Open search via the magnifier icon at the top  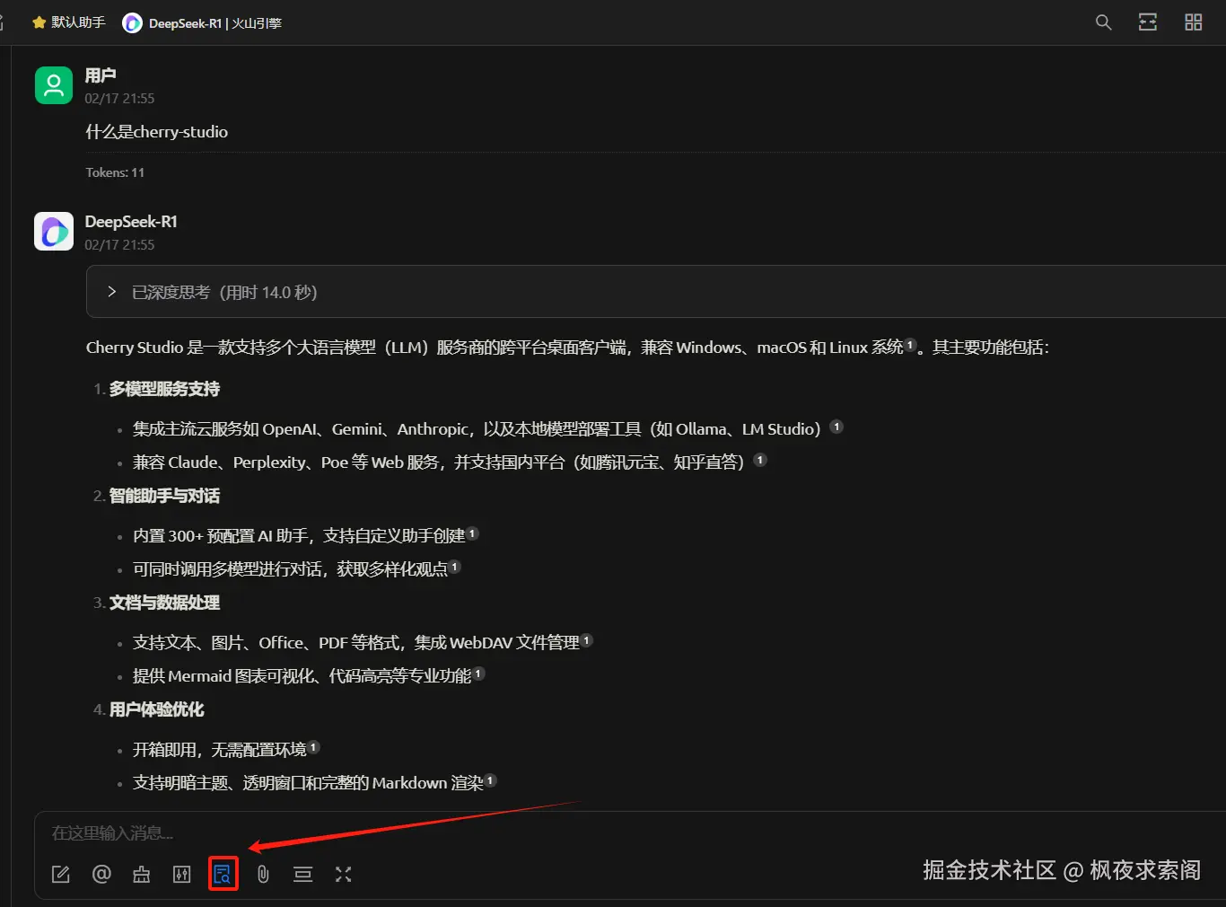tap(1104, 22)
